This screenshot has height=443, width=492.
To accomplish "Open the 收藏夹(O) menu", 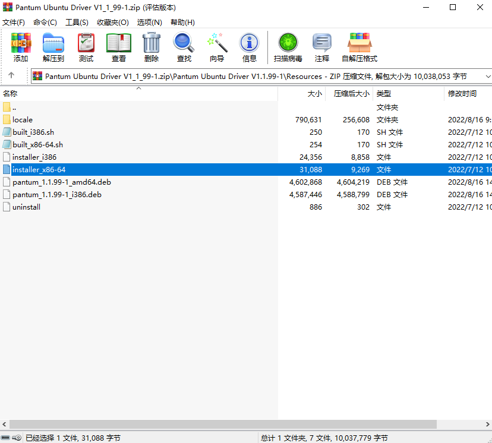I will click(x=113, y=22).
